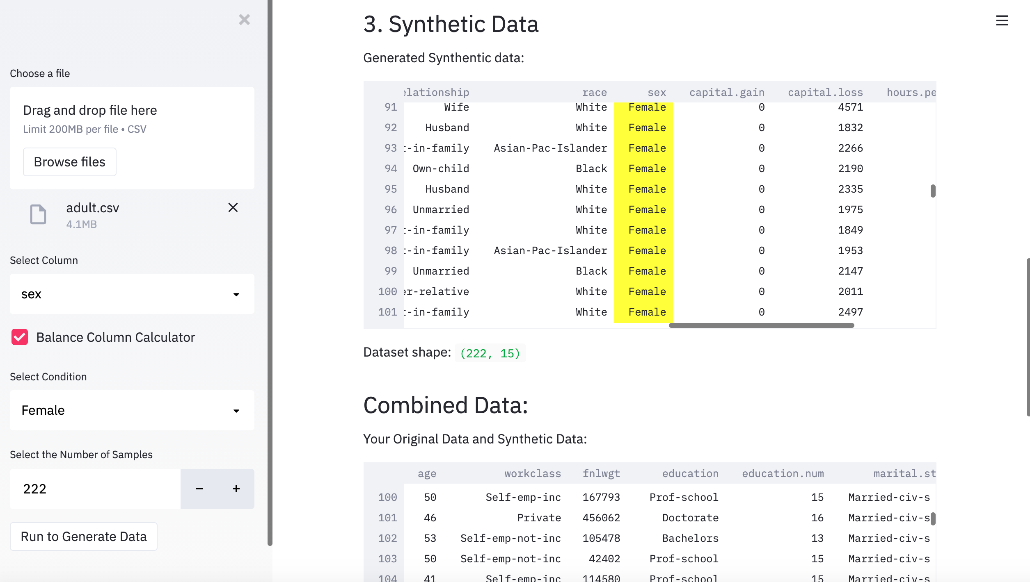Select highlighted Female cell in row 95
This screenshot has height=582, width=1030.
coord(647,189)
